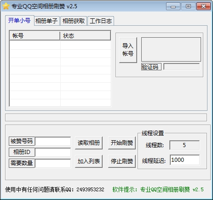Click the 需要数量 label button
Image resolution: width=213 pixels, height=200 pixels.
pos(22,163)
